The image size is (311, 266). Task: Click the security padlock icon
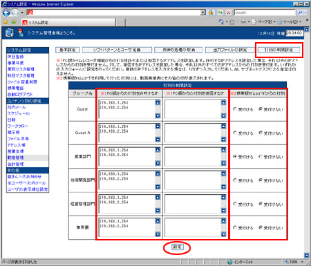211,12
